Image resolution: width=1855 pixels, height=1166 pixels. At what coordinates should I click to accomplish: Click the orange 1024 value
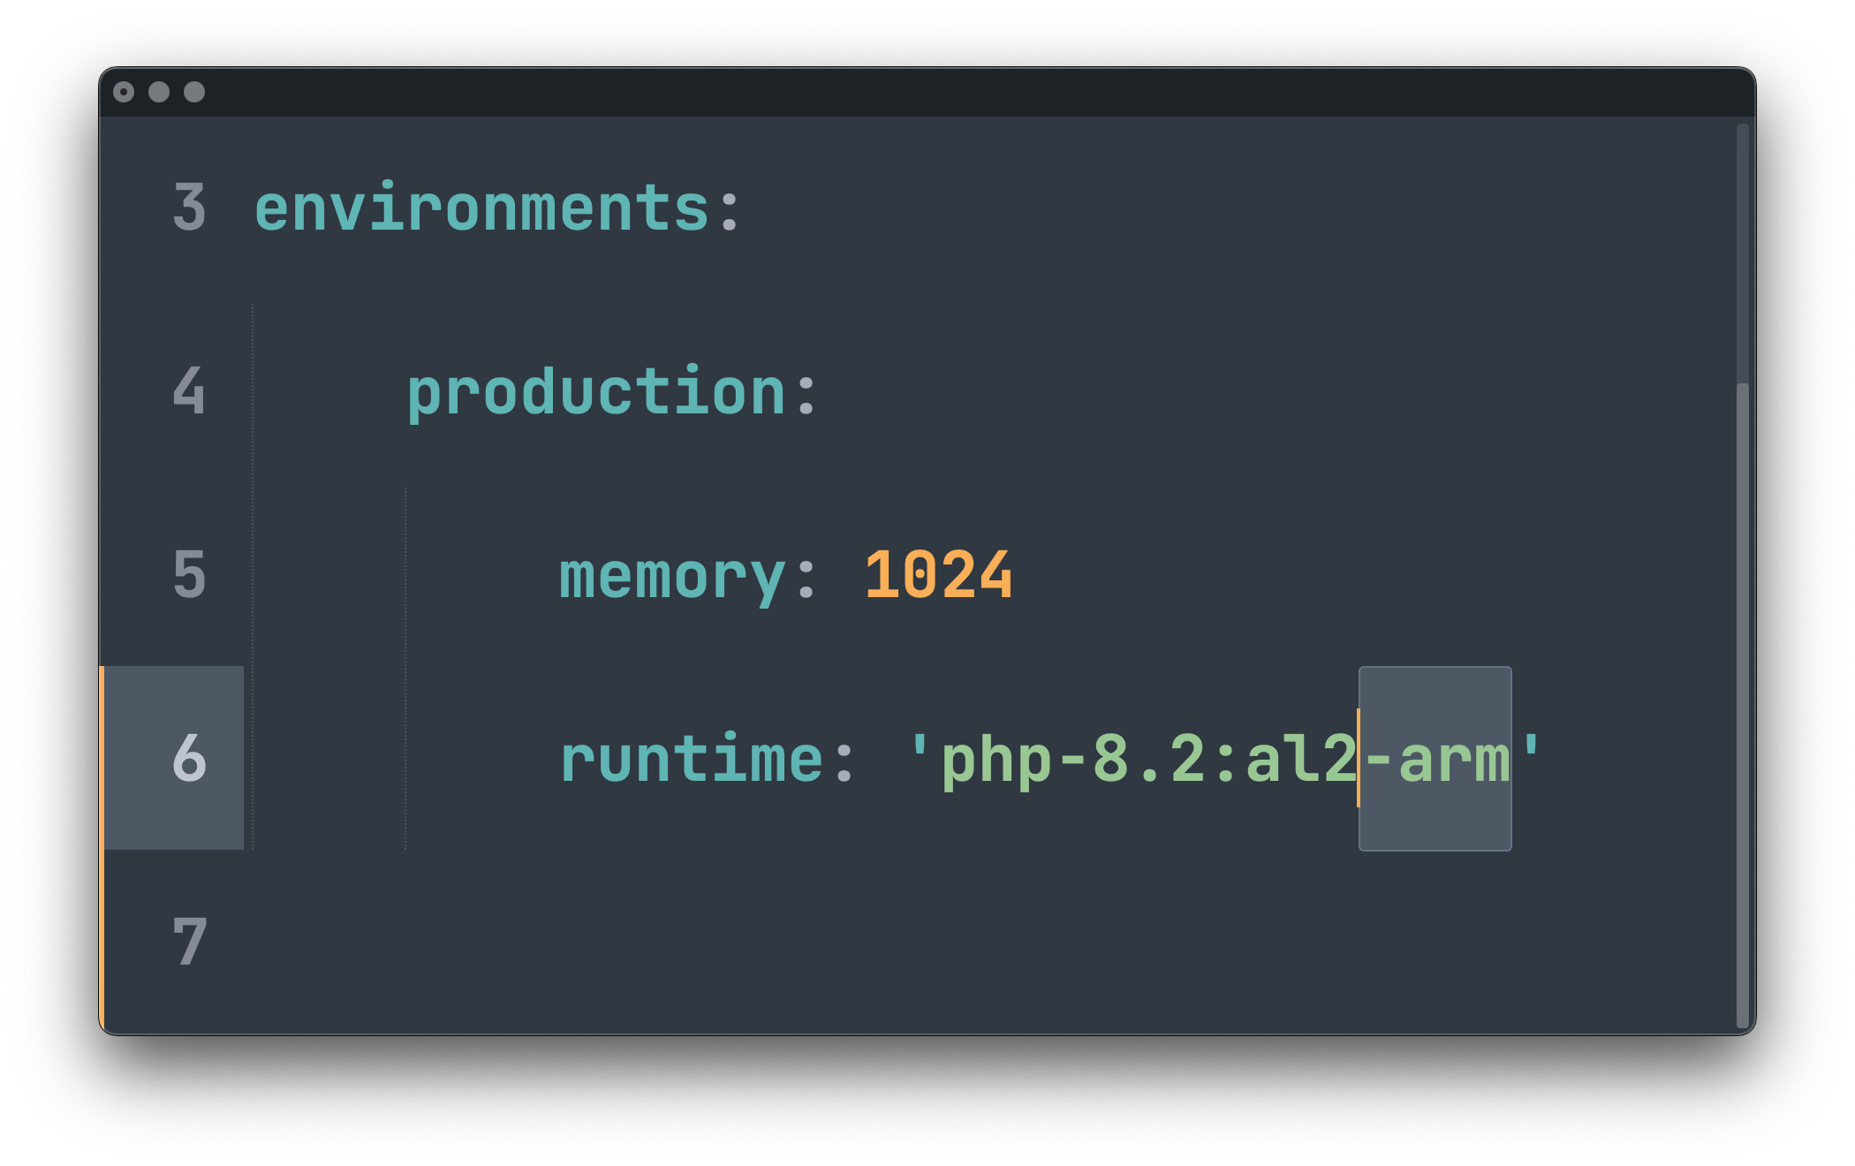(938, 576)
